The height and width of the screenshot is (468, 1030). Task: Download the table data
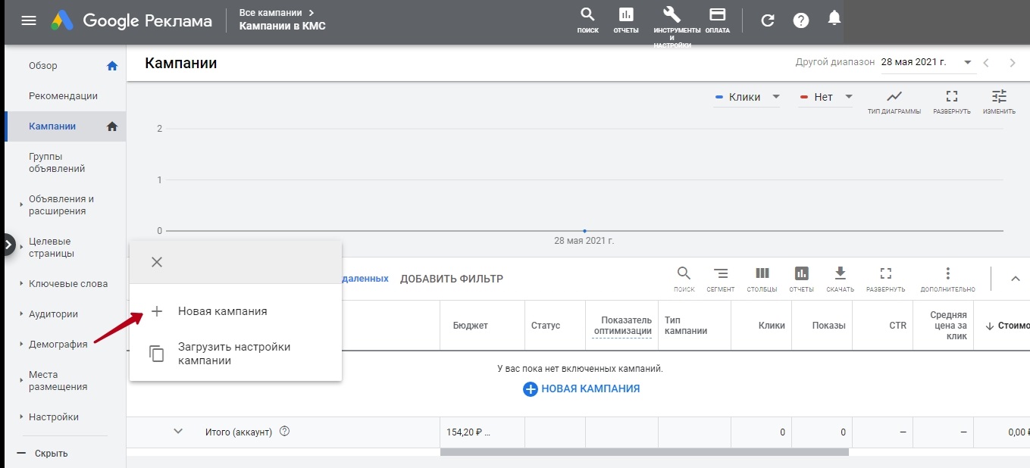point(840,279)
